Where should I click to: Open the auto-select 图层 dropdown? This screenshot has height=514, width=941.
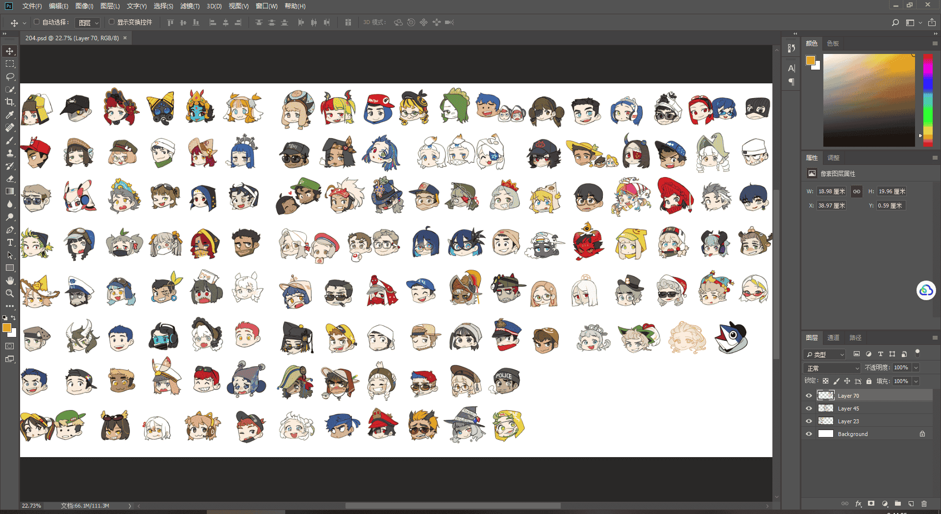[88, 23]
